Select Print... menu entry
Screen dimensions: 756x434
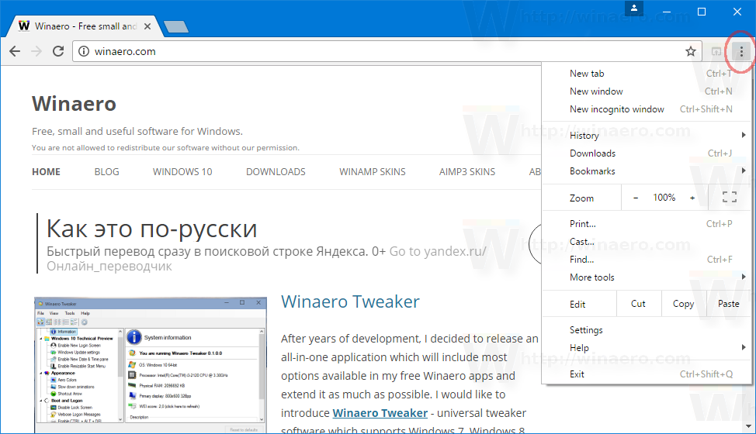point(647,224)
